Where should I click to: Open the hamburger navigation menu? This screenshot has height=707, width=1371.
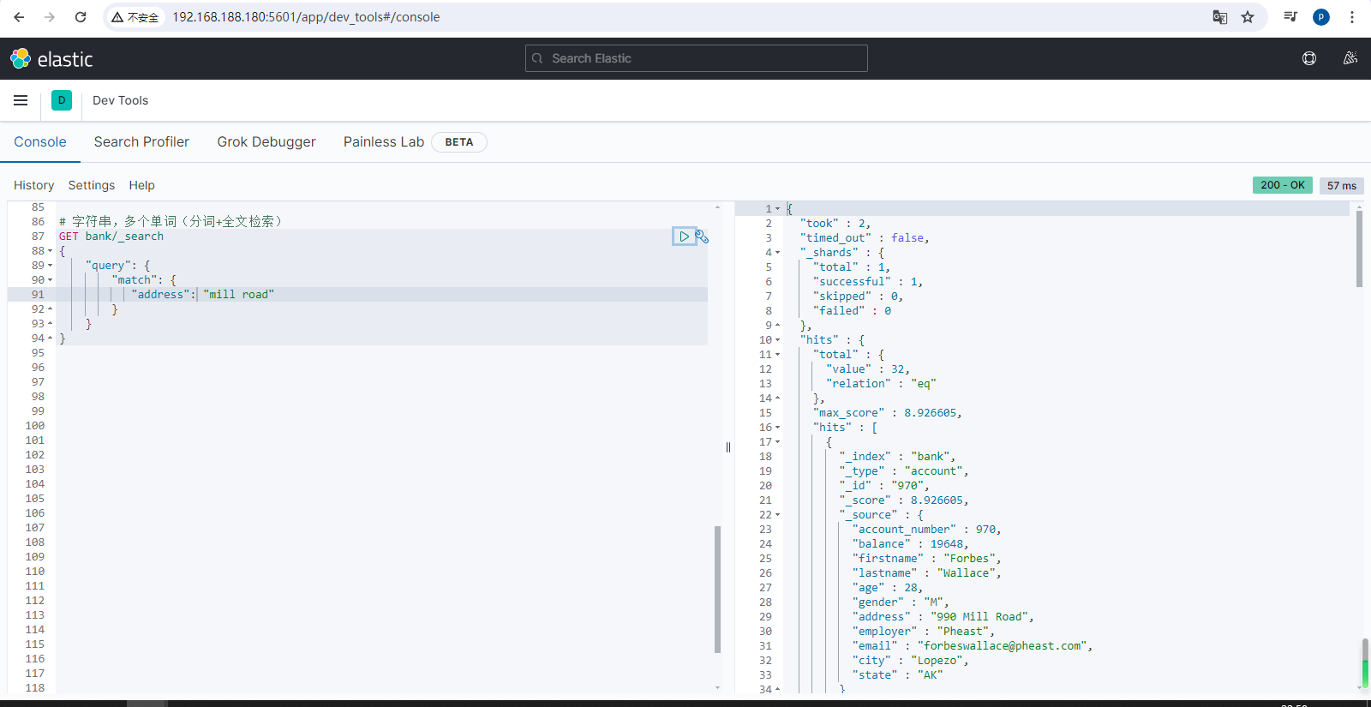[21, 100]
